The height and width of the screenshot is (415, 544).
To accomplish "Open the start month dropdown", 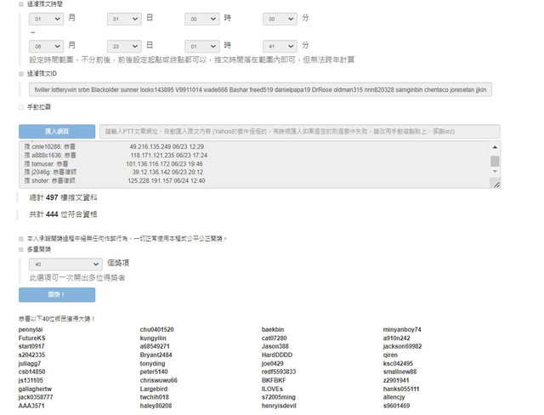I will 46,18.
